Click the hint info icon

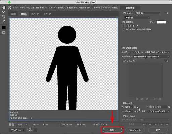click(x=10, y=8)
